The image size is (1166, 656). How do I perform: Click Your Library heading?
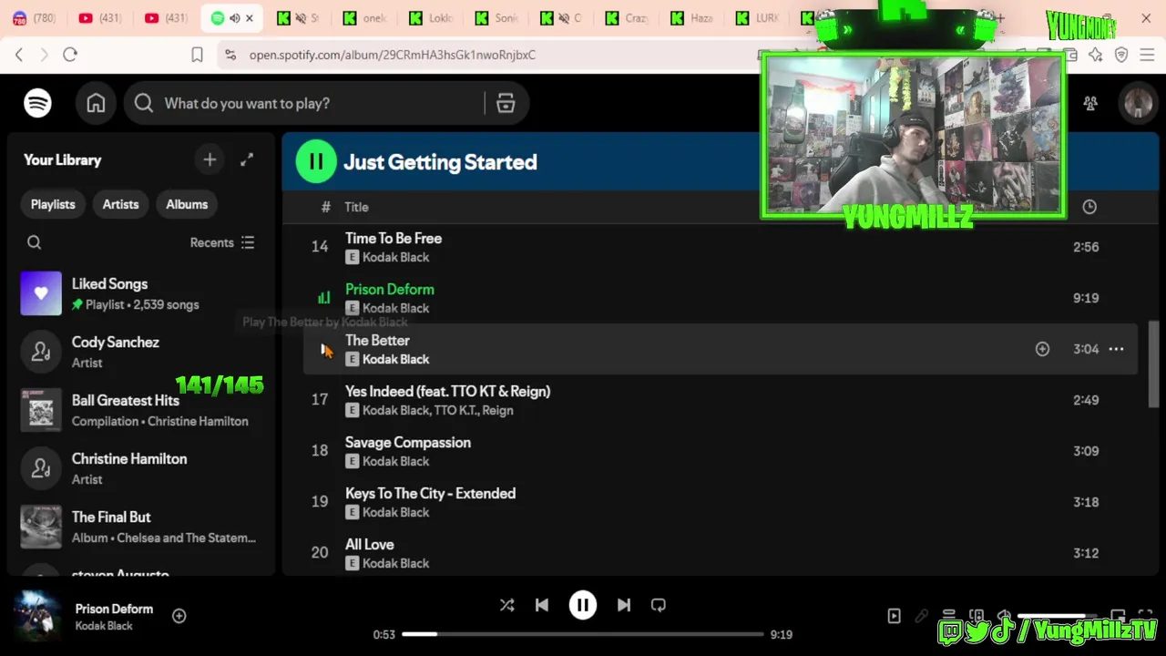62,159
